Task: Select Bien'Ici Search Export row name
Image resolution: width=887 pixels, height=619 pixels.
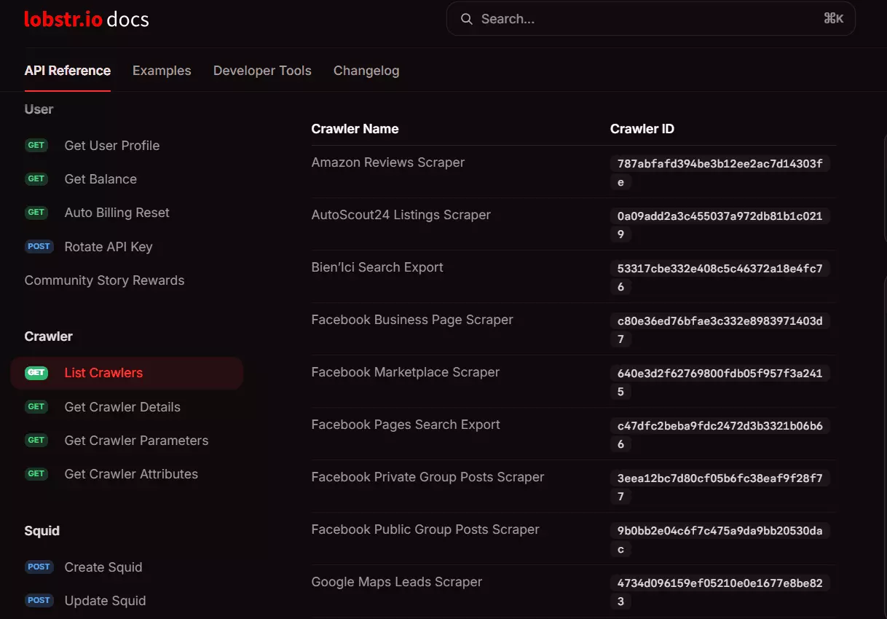Action: [x=377, y=267]
